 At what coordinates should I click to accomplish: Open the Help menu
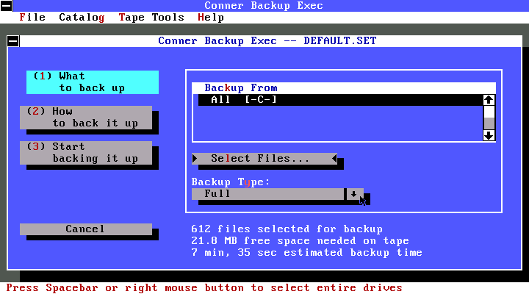pyautogui.click(x=211, y=17)
